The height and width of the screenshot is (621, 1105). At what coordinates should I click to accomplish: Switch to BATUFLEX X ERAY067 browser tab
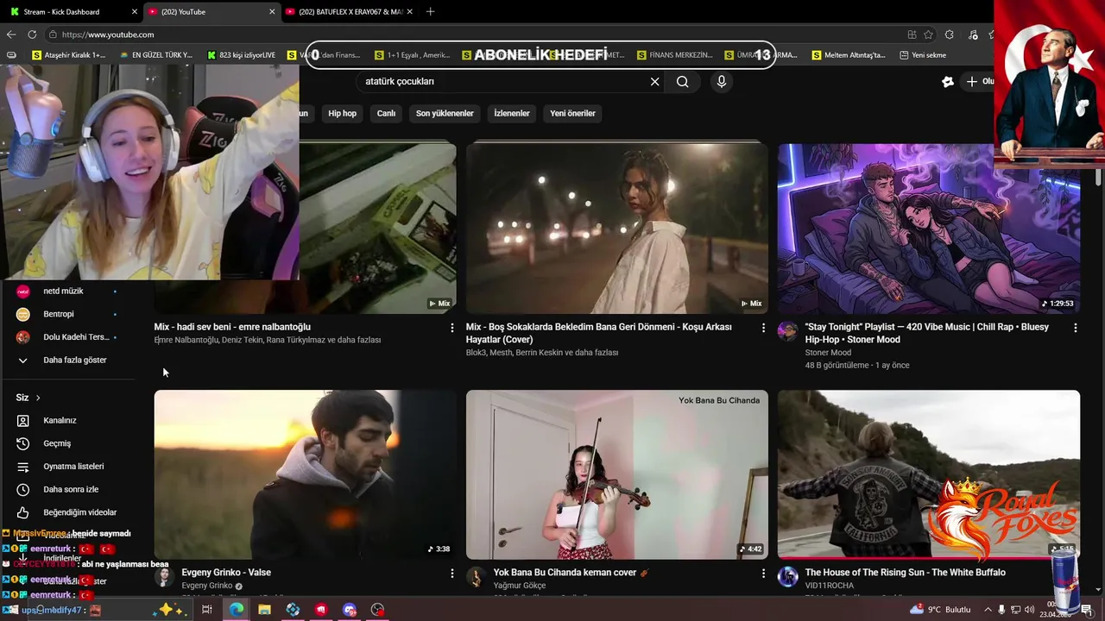[349, 11]
